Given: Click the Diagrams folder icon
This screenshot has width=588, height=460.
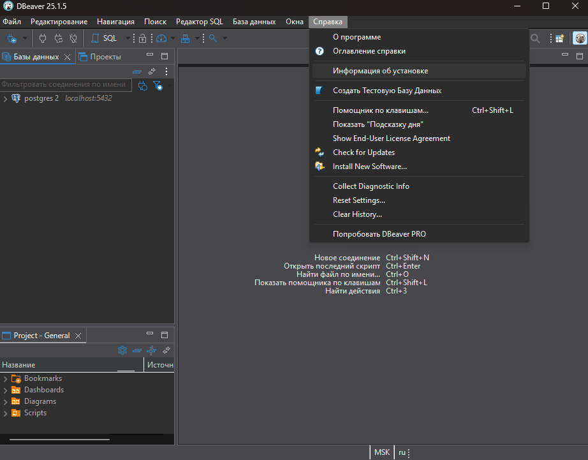Looking at the screenshot, I should [x=16, y=401].
